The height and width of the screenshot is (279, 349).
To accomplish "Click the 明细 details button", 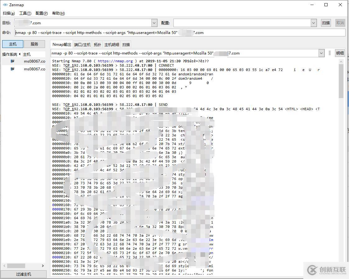I will pyautogui.click(x=340, y=53).
